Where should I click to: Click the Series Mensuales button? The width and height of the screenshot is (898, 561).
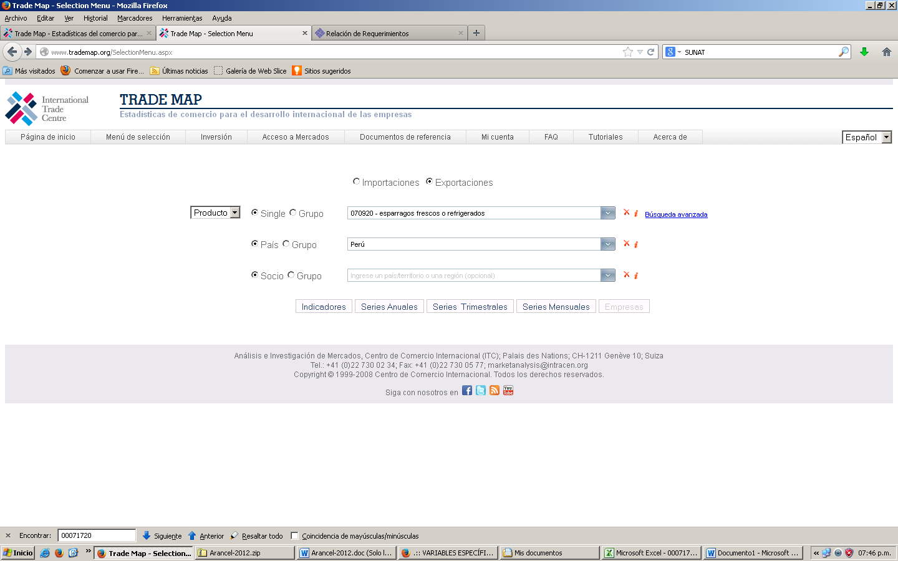coord(556,307)
